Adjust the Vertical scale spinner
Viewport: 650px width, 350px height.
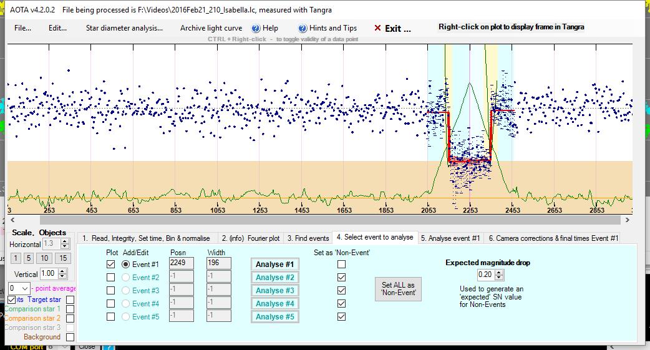coord(62,274)
